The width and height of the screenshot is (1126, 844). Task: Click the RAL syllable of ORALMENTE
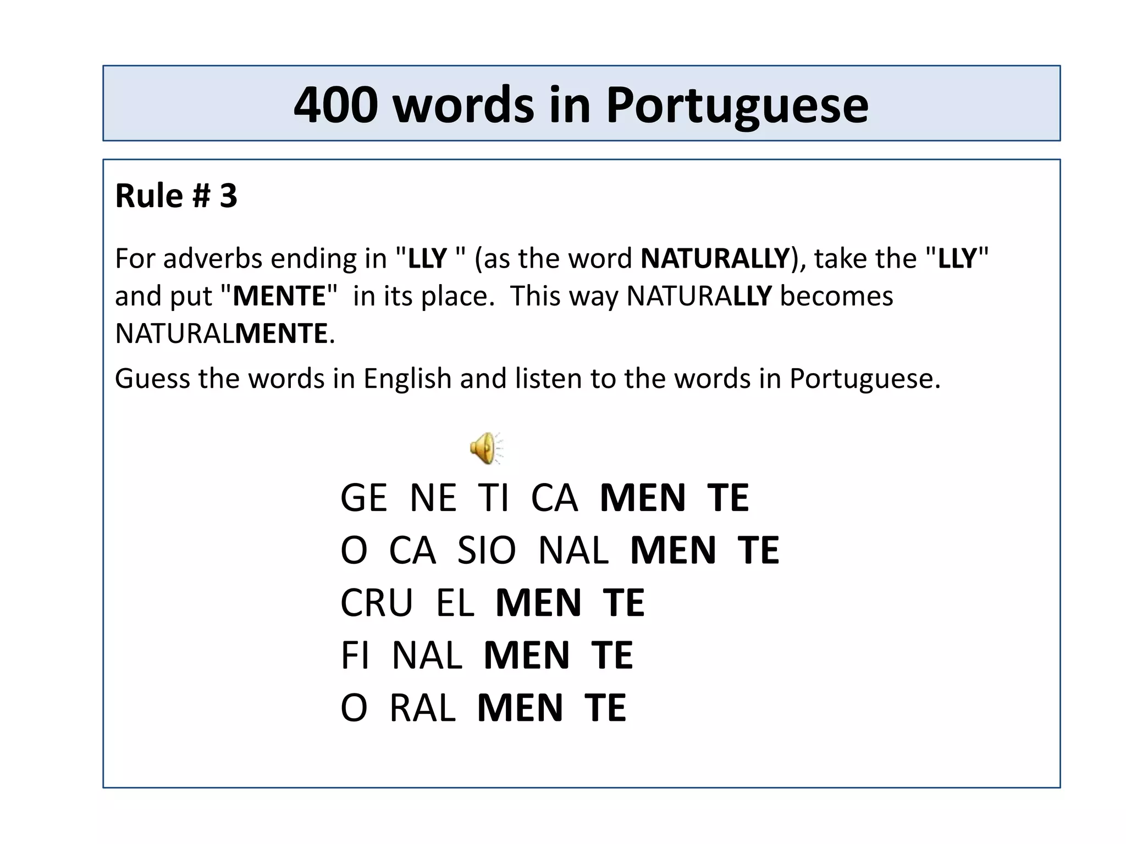pos(422,708)
